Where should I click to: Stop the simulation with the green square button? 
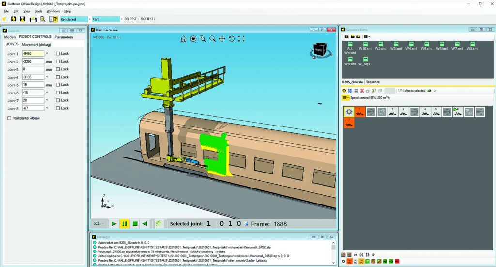click(x=135, y=224)
